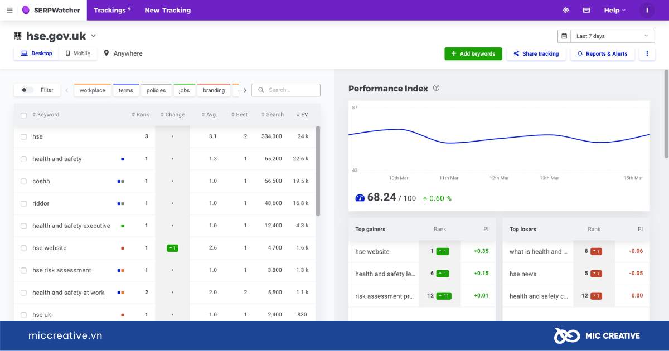Click the Share tracking button
This screenshot has width=669, height=351.
pos(536,53)
